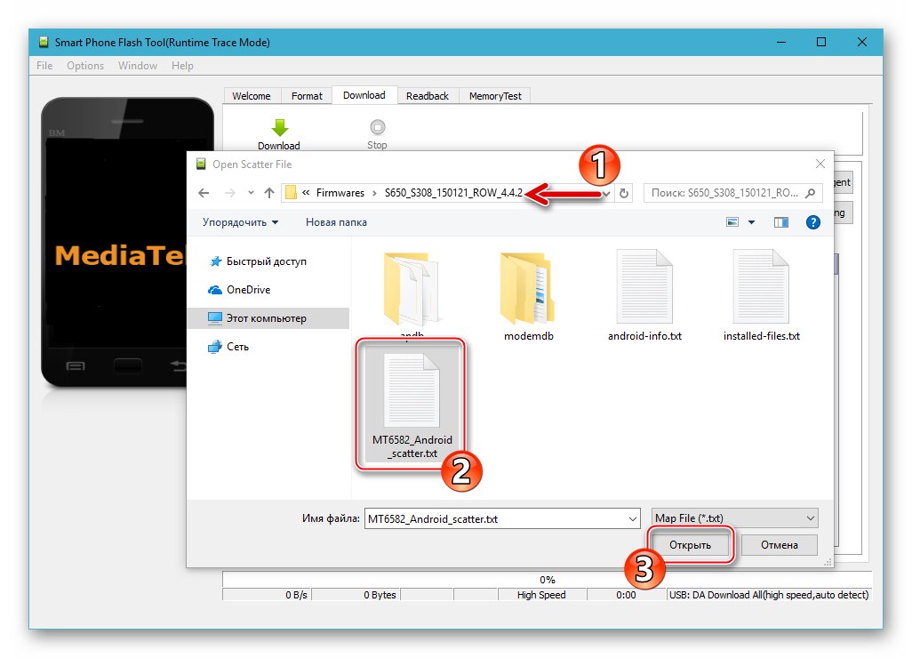
Task: Select MT6582_Android_scatter.txt file
Action: tap(412, 405)
